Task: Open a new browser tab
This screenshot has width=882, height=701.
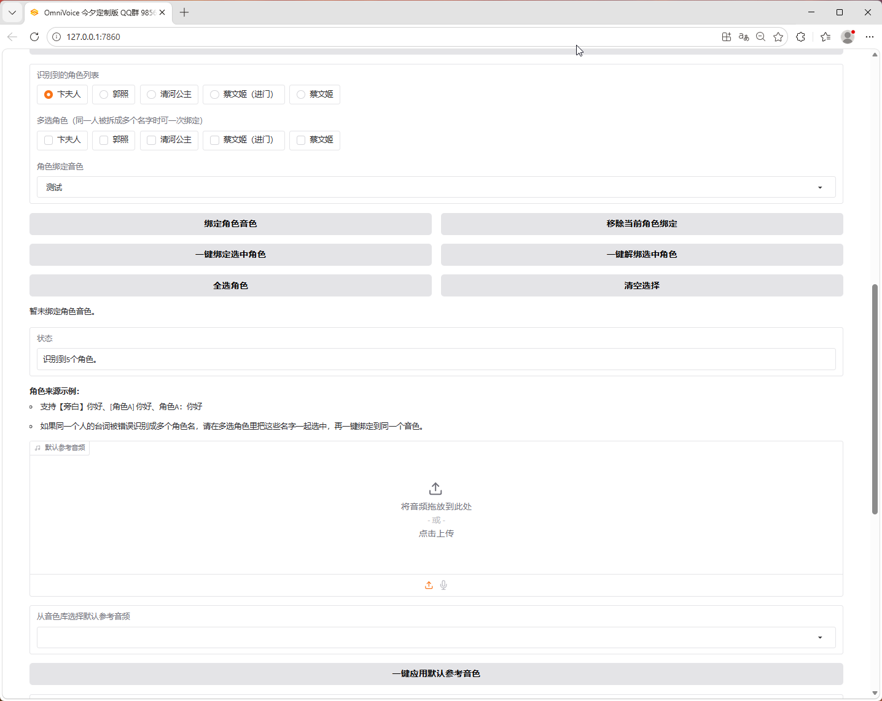Action: (x=184, y=12)
